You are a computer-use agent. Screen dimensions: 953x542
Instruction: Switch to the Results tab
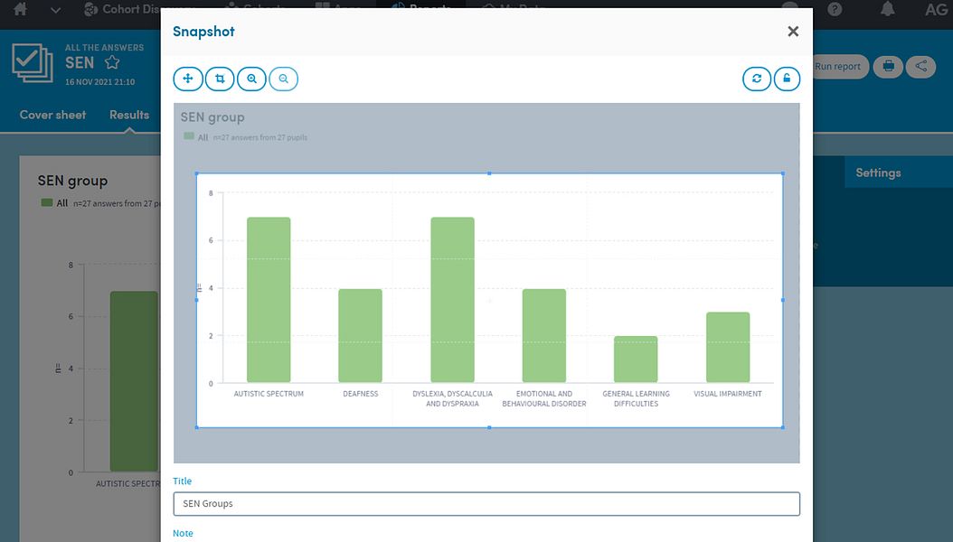point(129,115)
